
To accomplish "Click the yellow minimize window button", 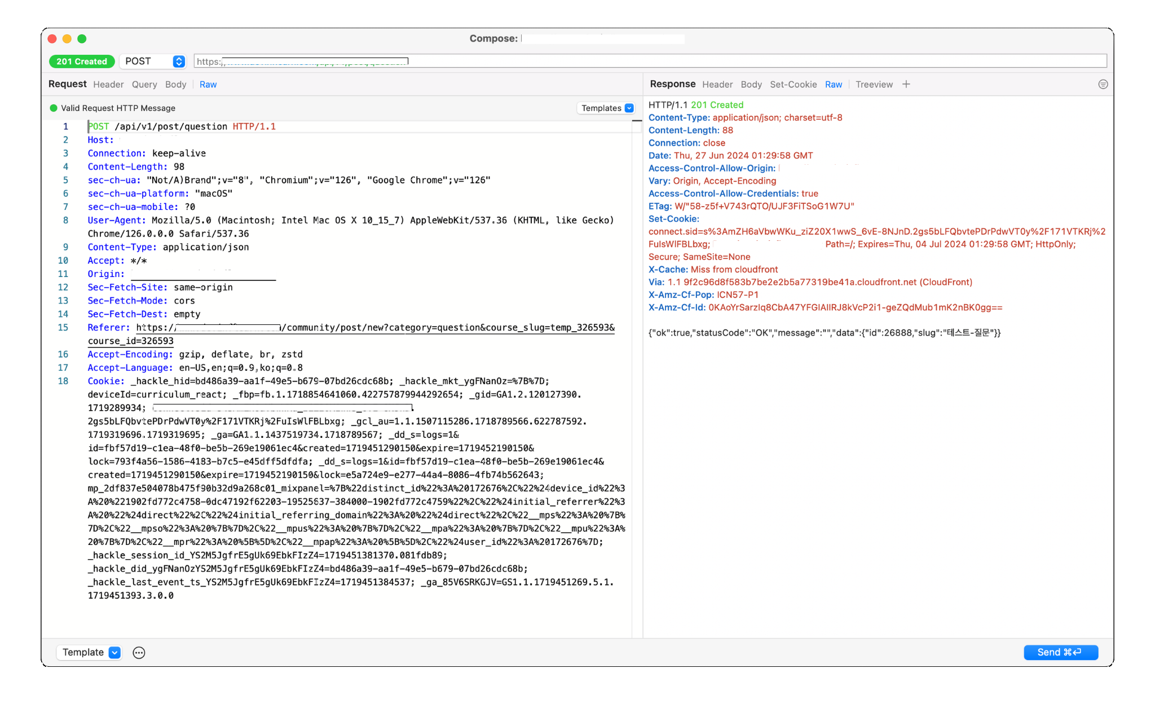I will coord(67,38).
